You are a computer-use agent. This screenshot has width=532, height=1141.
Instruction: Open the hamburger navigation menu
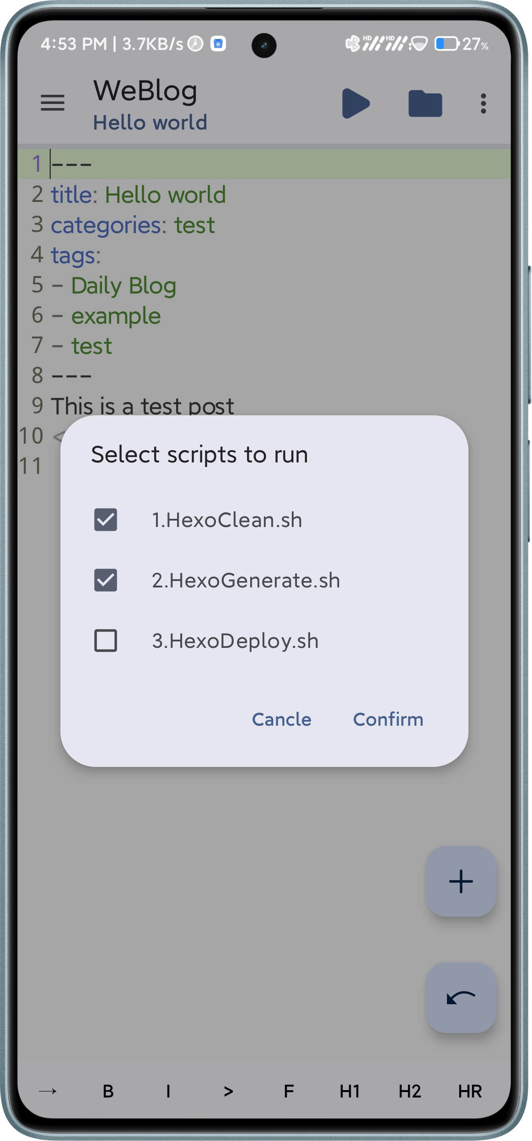click(53, 103)
